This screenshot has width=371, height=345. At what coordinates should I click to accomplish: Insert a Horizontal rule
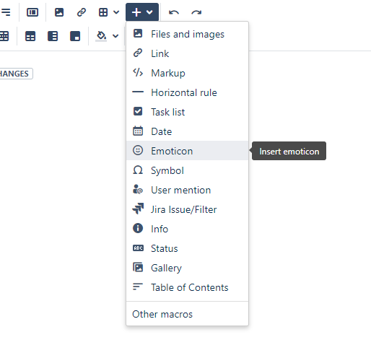point(187,92)
